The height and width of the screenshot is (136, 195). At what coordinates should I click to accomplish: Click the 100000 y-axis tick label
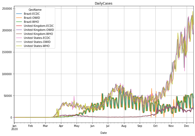(x=7, y=74)
